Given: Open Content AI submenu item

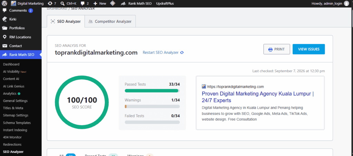Looking at the screenshot, I should point(11,79).
